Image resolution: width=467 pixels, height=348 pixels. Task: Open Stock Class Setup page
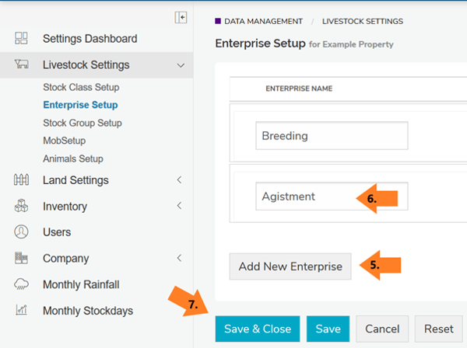(x=81, y=87)
